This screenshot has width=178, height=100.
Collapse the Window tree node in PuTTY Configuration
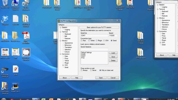click(60, 41)
